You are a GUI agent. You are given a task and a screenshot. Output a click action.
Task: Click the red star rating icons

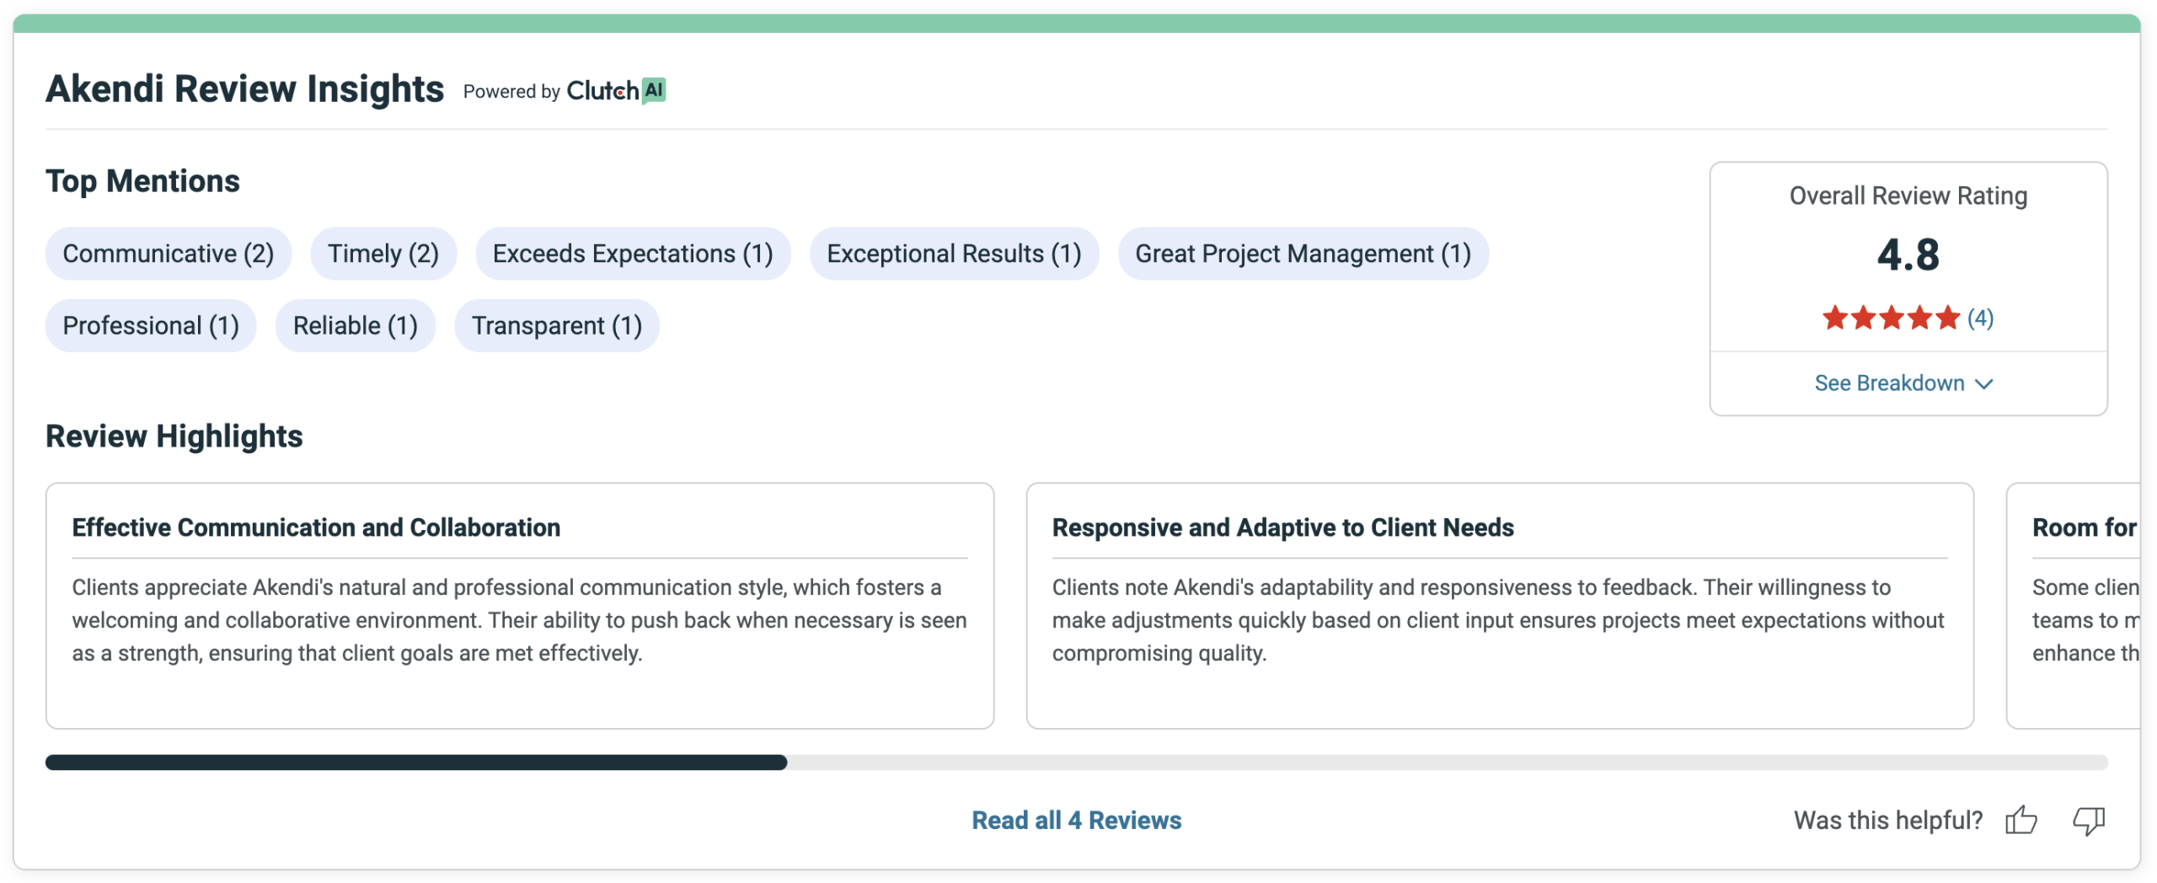[x=1890, y=318]
